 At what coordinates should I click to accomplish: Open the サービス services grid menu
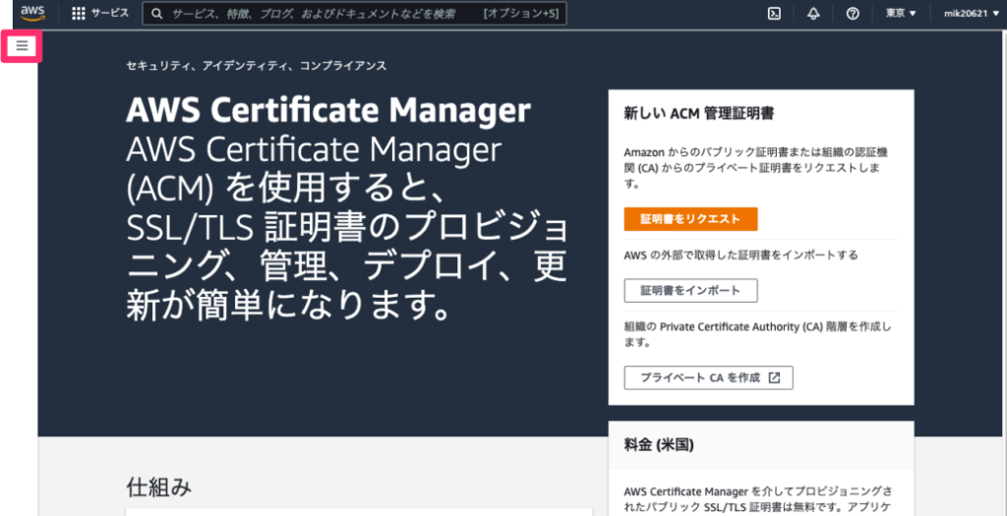[99, 13]
